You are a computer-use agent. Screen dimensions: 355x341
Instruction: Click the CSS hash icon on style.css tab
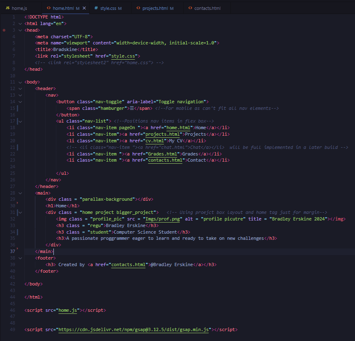point(96,8)
